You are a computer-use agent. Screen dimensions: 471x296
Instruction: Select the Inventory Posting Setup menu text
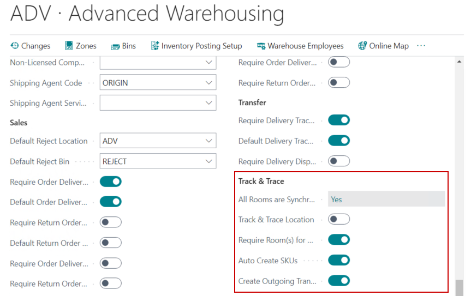click(x=201, y=46)
